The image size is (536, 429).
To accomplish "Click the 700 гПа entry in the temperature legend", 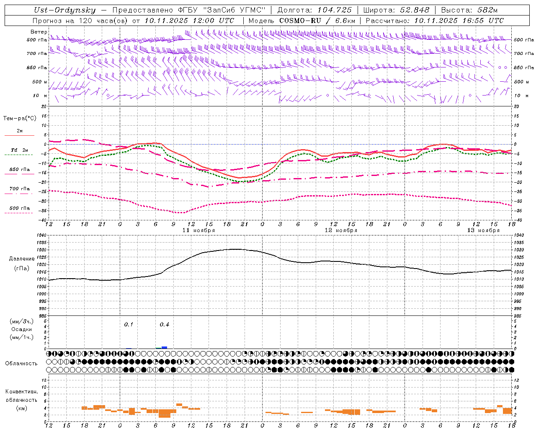I will click(x=20, y=189).
